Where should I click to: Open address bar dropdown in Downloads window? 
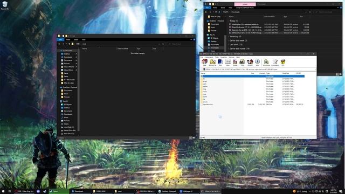(306, 12)
